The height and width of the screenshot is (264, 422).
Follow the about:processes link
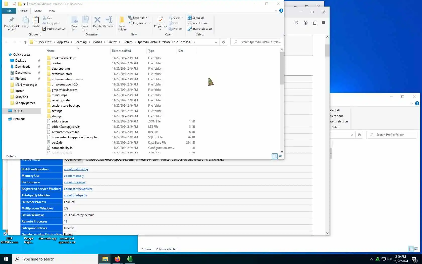click(75, 182)
